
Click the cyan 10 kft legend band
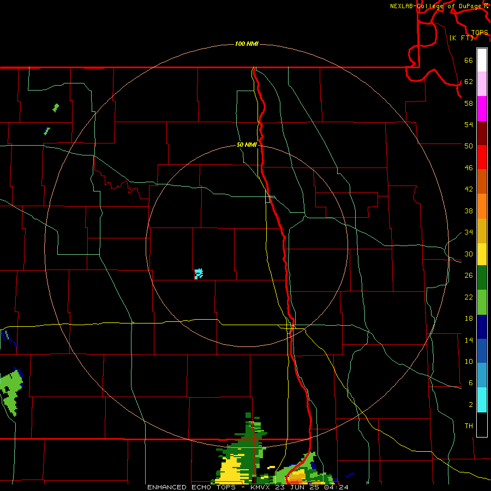(x=482, y=400)
